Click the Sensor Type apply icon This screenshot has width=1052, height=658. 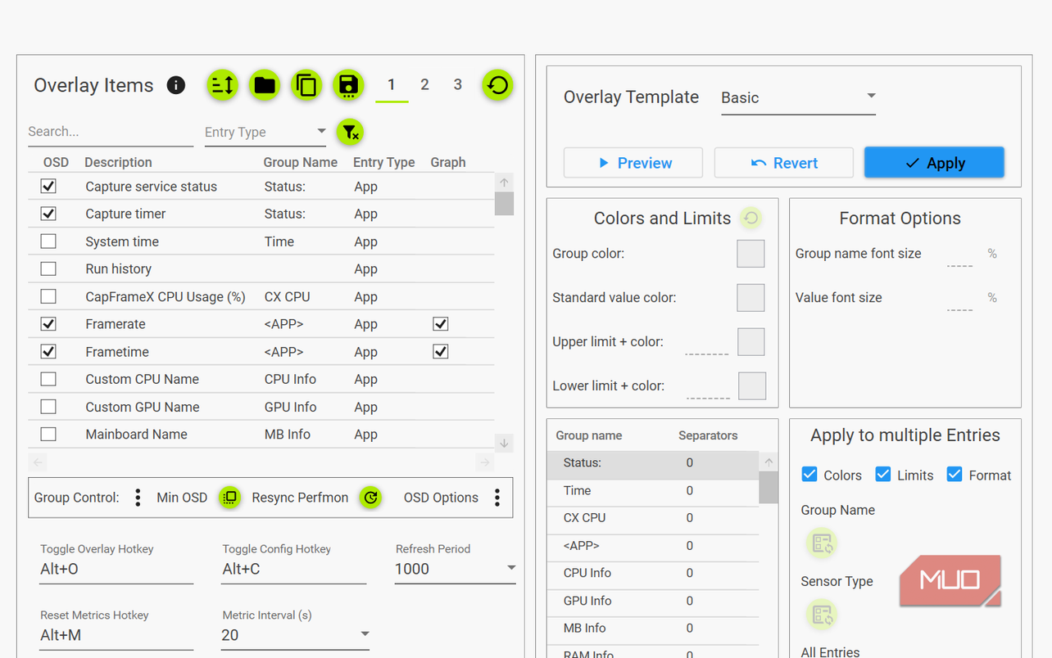click(x=822, y=614)
